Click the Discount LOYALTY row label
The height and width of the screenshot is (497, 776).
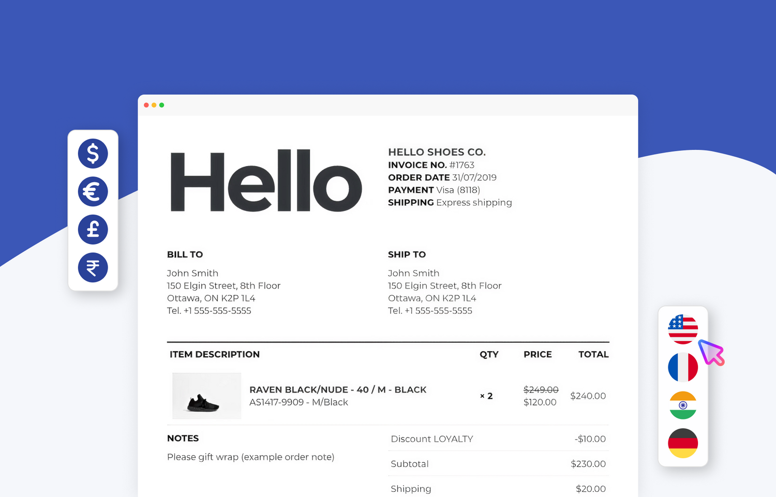[432, 439]
